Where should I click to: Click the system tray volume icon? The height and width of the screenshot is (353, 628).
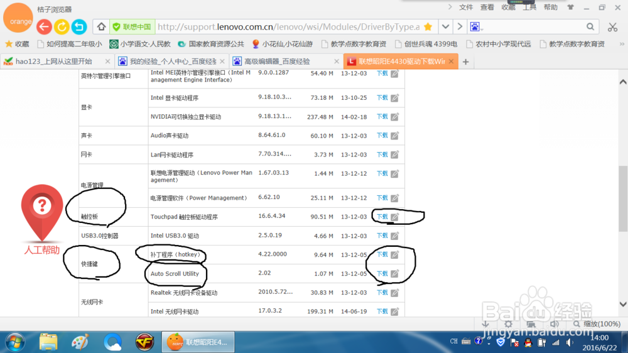[x=570, y=342]
